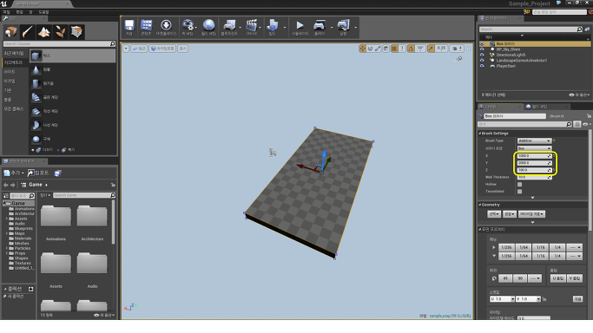Select the Place mode icon
The width and height of the screenshot is (593, 333).
click(11, 32)
